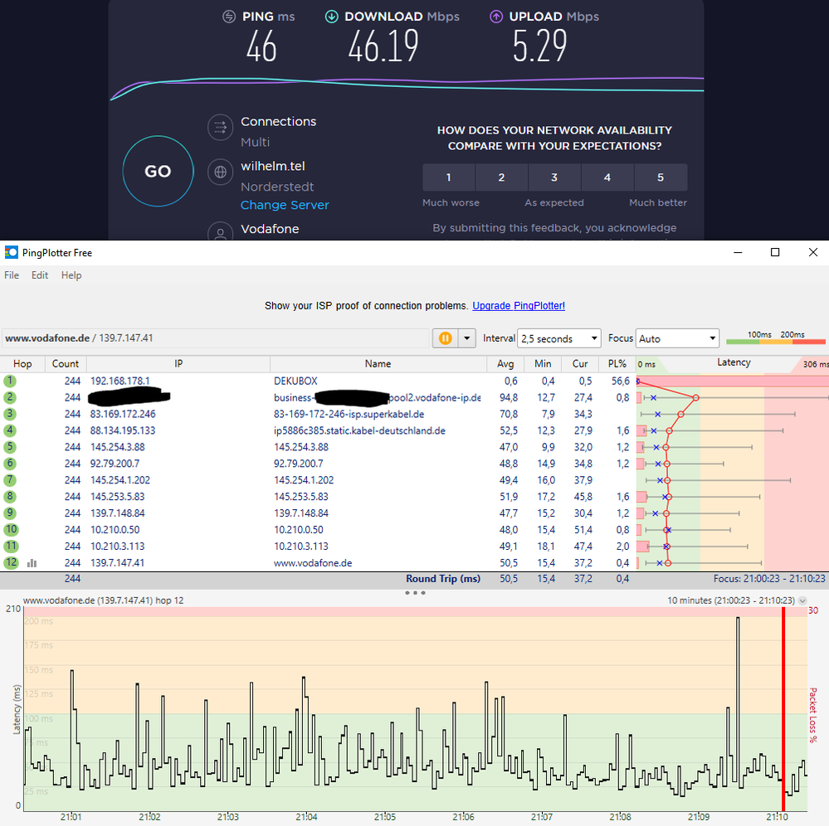The height and width of the screenshot is (826, 829).
Task: Rate network availability as 5
Action: [661, 177]
